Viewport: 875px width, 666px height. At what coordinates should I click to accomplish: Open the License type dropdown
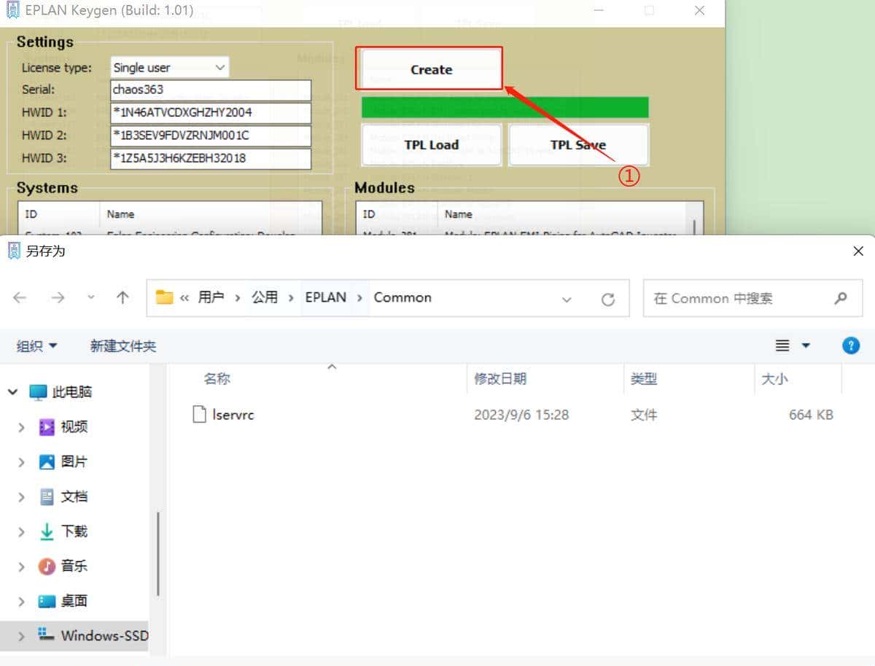pyautogui.click(x=220, y=66)
